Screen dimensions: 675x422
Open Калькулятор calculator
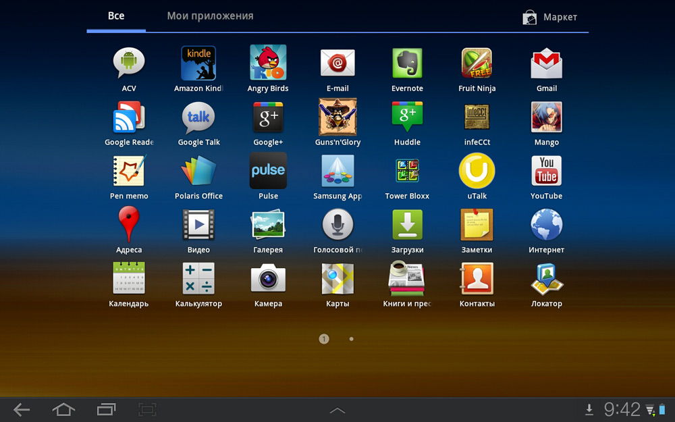point(198,278)
